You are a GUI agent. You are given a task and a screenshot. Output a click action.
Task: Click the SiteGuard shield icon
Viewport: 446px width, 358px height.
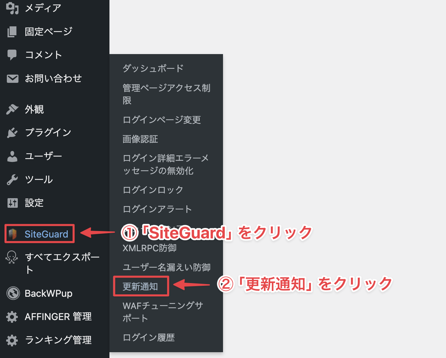point(13,234)
